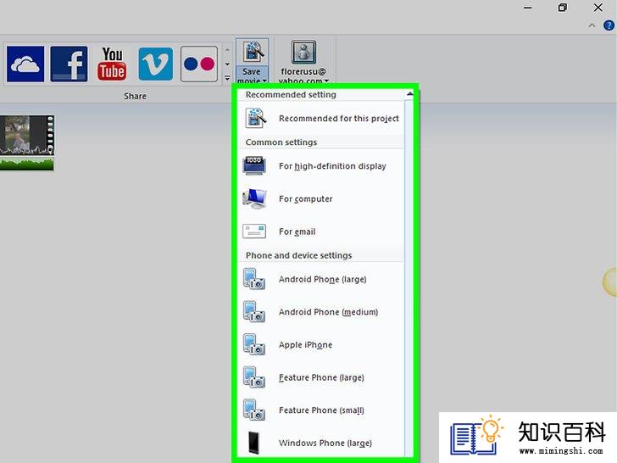The image size is (617, 463).
Task: Restore down the window
Action: click(x=563, y=8)
